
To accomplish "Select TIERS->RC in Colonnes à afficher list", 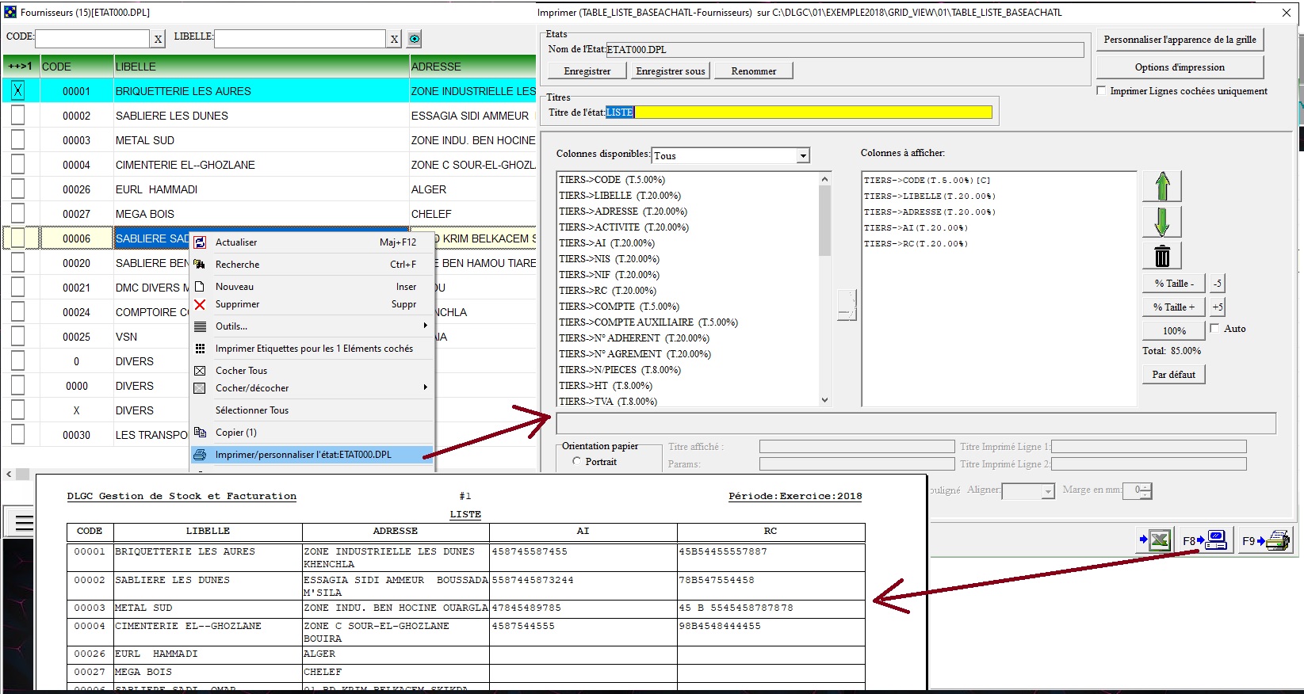I will click(916, 244).
